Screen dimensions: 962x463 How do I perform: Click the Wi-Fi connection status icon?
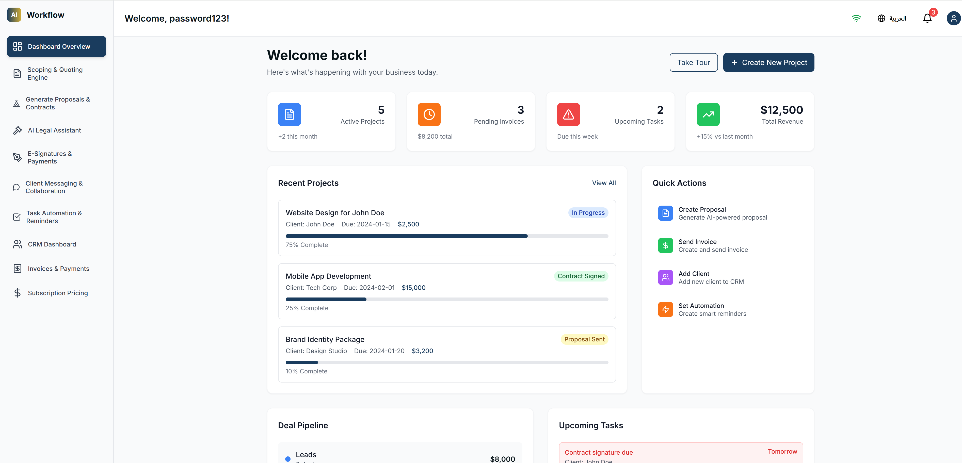[856, 18]
